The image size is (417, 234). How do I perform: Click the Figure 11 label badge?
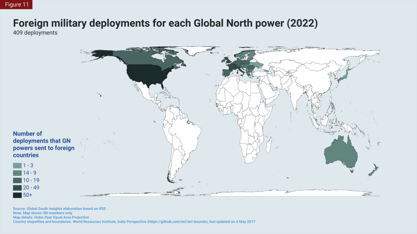(16, 4)
